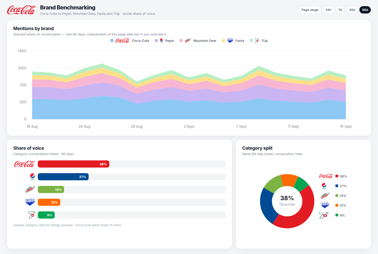Screen dimensions: 378x254
Task: Click the orange 12% swatch in Category split
Action: click(337, 205)
